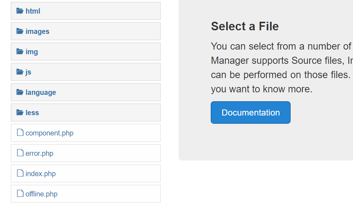Click the file icon for index.php

(20, 174)
